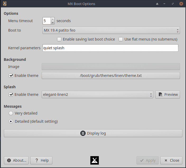Choose the grub theme file /boot/grub/themes/linen/theme.txt
Screen dimensions: 186x168
point(111,76)
